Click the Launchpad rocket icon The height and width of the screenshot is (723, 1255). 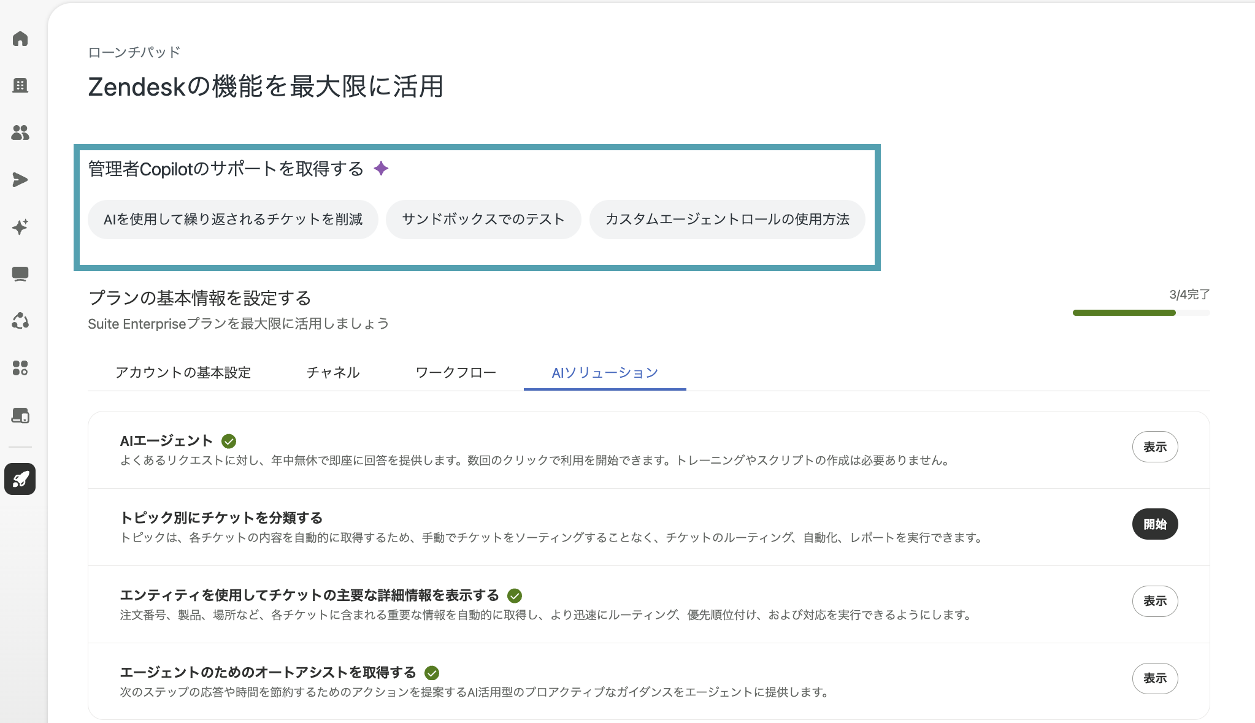20,479
